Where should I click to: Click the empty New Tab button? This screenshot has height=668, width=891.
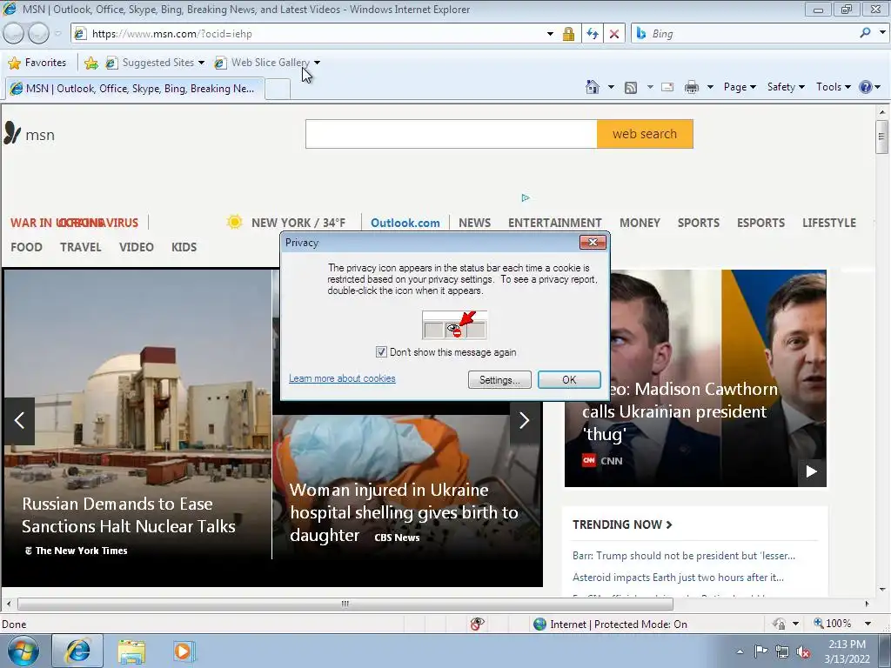278,90
